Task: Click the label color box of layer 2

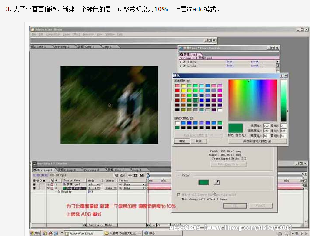Action: [52, 188]
